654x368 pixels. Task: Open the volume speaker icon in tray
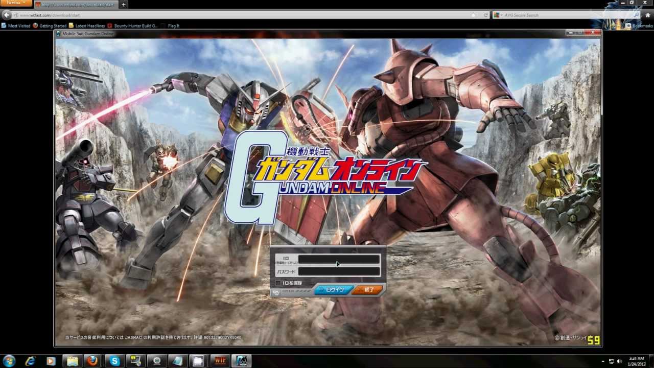pos(619,361)
